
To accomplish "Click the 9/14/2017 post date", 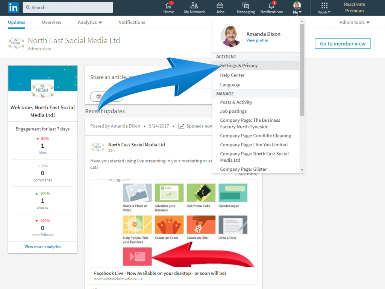I will point(159,126).
